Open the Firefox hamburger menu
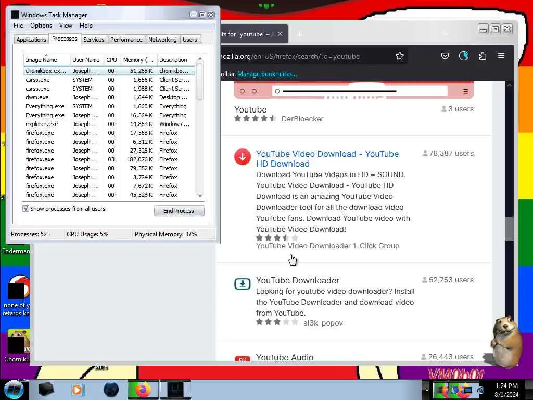This screenshot has width=533, height=400. pyautogui.click(x=501, y=55)
